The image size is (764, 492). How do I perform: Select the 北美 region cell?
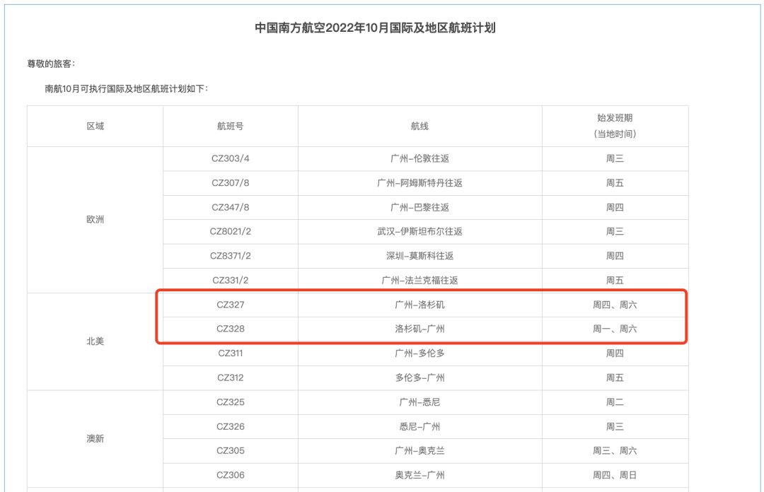click(x=95, y=341)
